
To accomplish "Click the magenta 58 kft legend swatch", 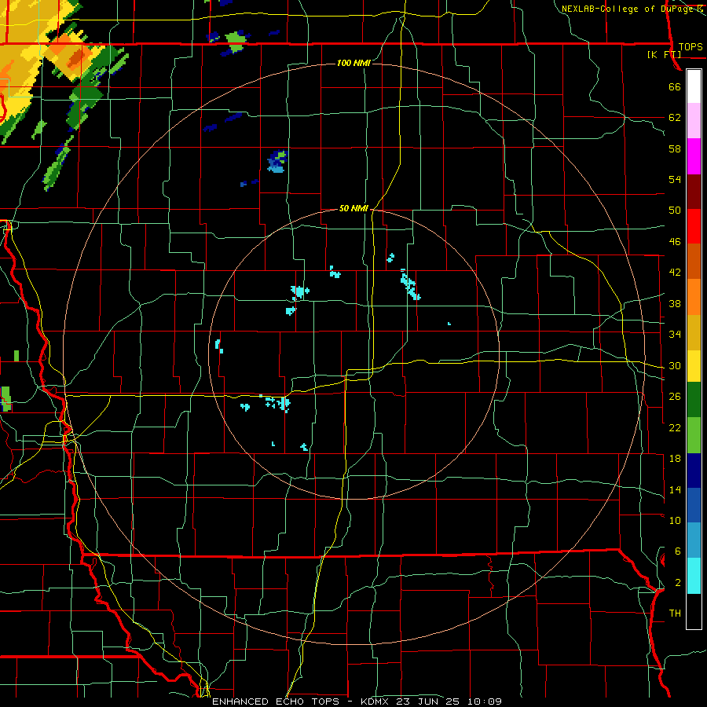I will tap(694, 156).
